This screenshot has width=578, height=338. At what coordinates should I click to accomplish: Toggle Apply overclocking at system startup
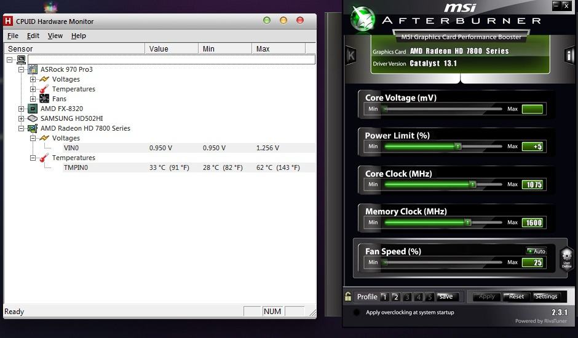pyautogui.click(x=357, y=312)
